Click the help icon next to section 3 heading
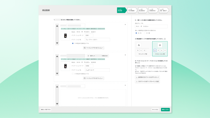210x118 pixels. (x=165, y=39)
